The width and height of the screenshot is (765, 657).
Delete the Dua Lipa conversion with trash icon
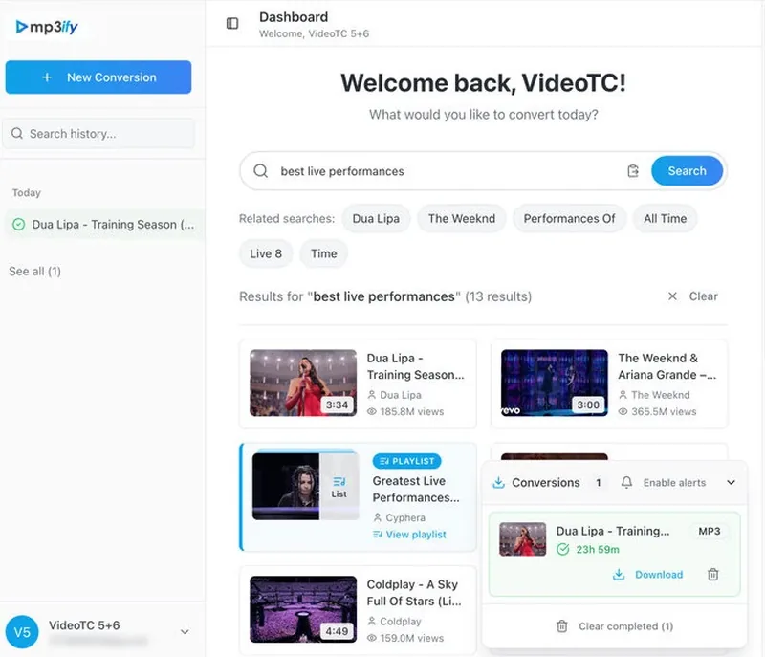tap(712, 575)
